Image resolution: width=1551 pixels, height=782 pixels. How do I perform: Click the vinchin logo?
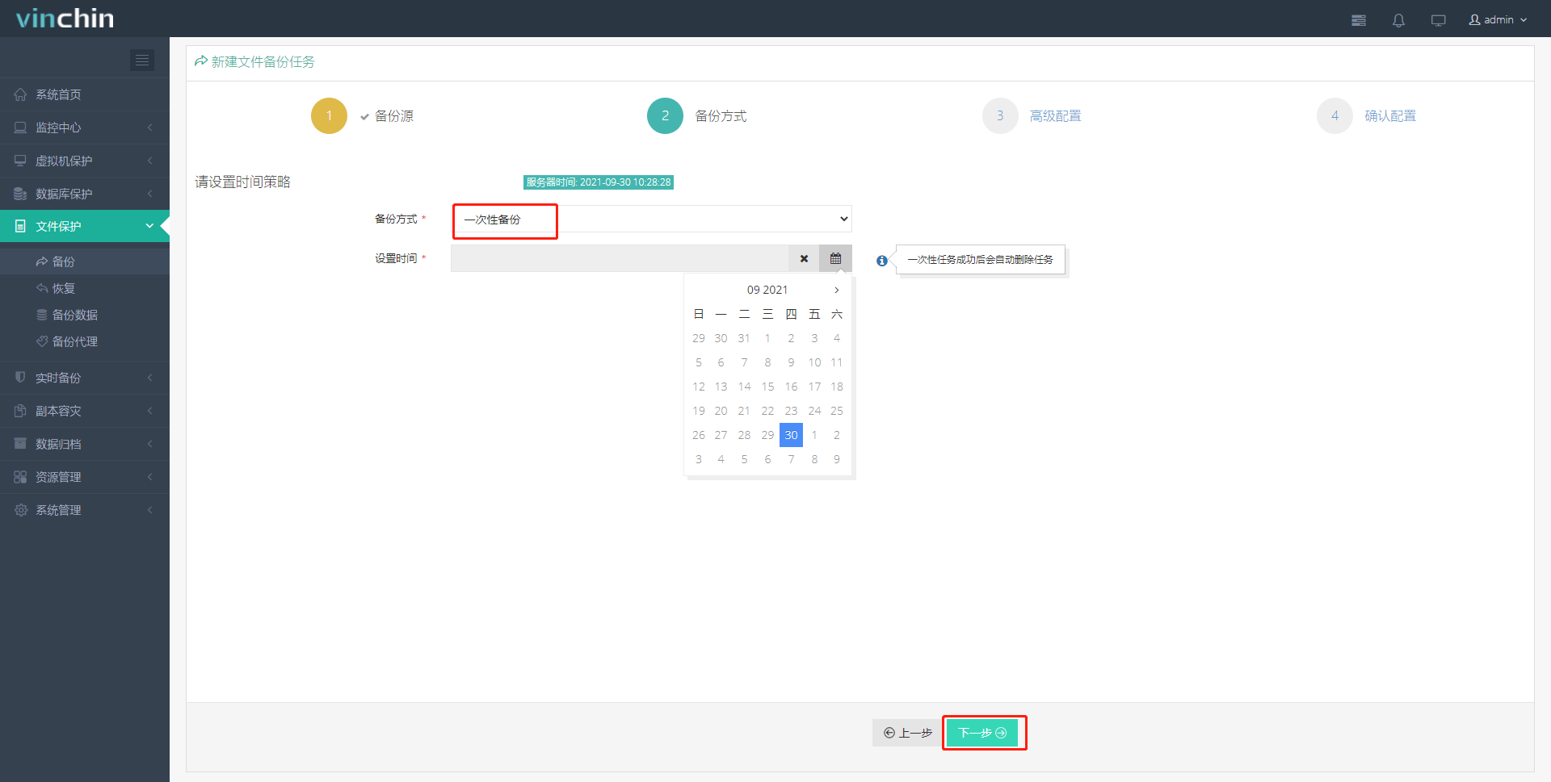coord(65,19)
